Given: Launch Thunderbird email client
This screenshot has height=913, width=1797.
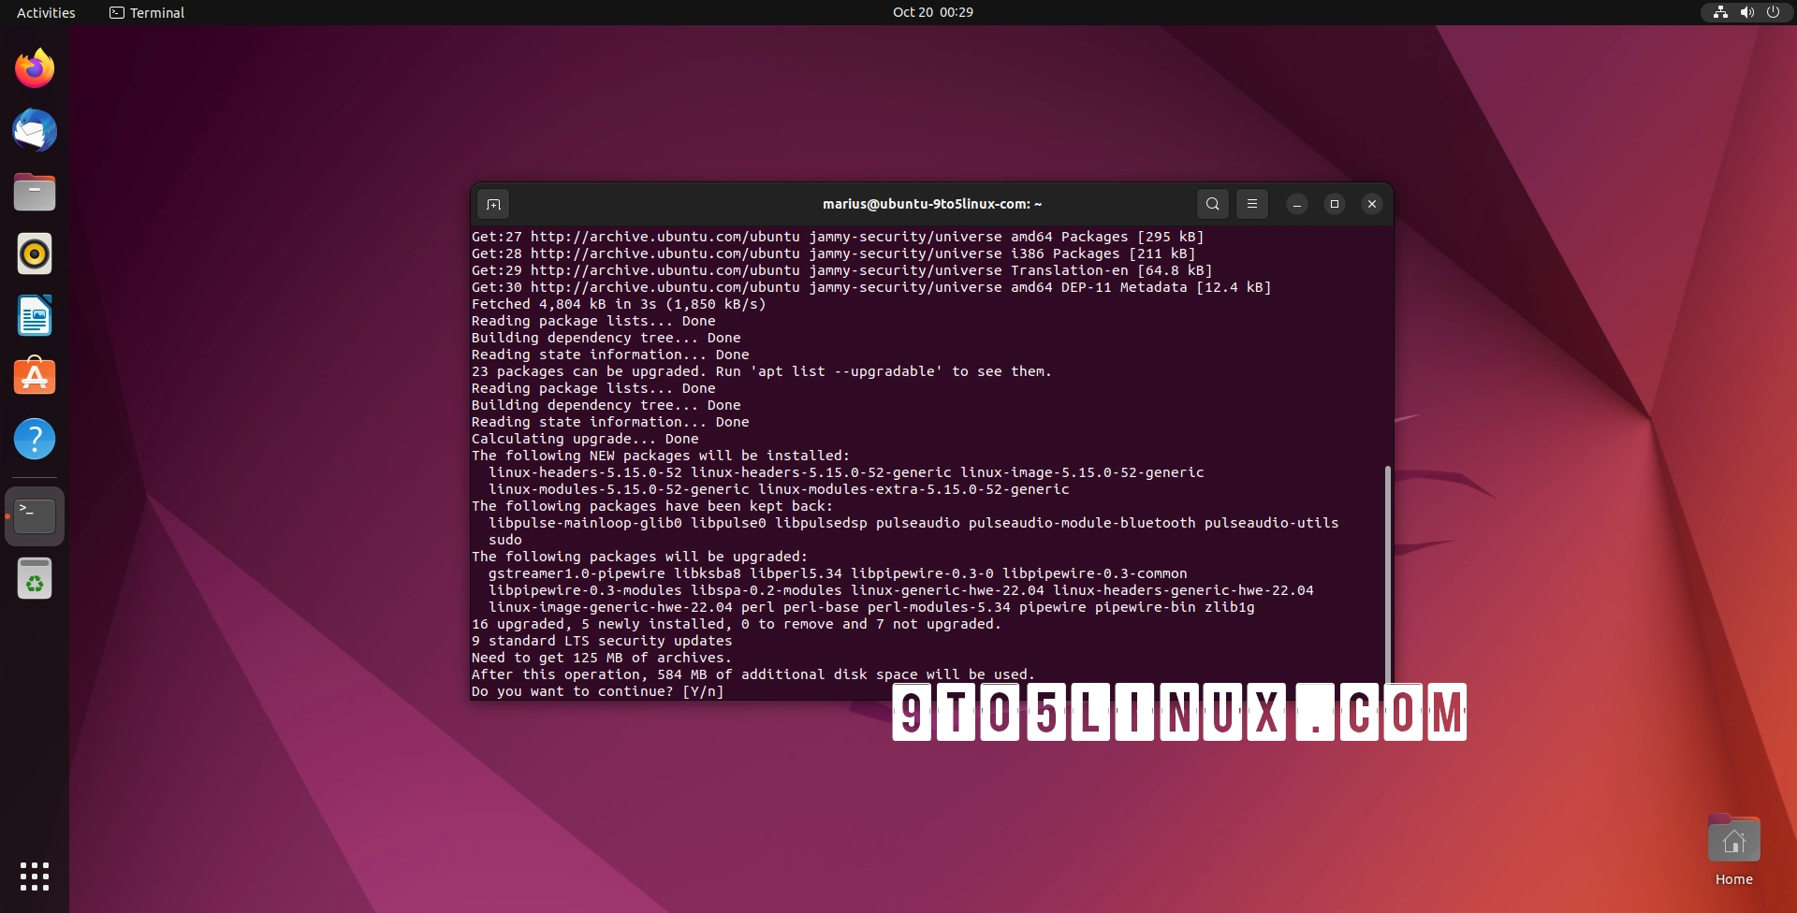Looking at the screenshot, I should point(34,131).
